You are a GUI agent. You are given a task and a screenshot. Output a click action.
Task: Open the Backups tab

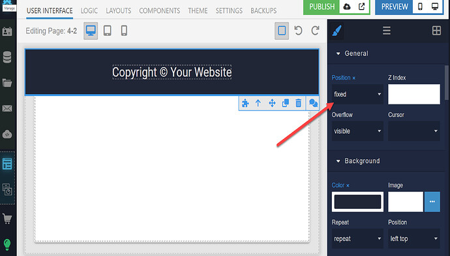[263, 11]
